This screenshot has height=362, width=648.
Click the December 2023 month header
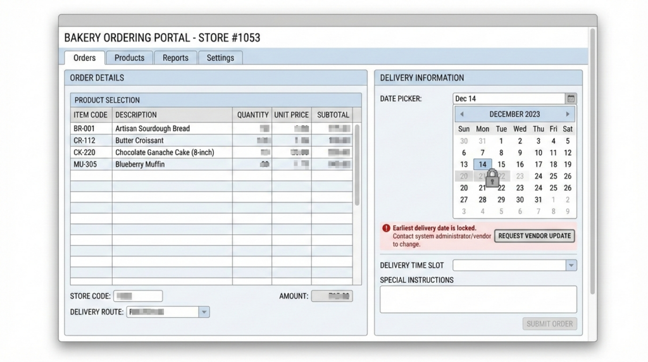[514, 115]
